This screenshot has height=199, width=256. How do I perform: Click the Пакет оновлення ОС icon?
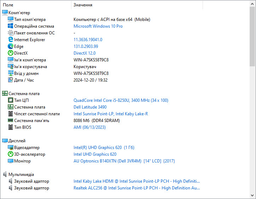pyautogui.click(x=11, y=33)
